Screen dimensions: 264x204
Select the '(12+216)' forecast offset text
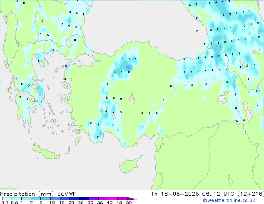251,194
